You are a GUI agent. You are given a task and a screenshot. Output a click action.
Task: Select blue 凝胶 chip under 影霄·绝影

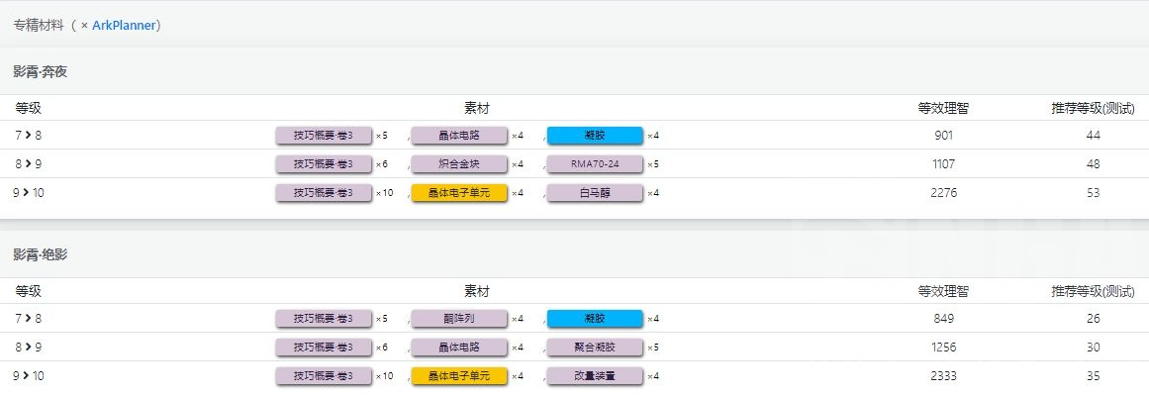[x=595, y=318]
